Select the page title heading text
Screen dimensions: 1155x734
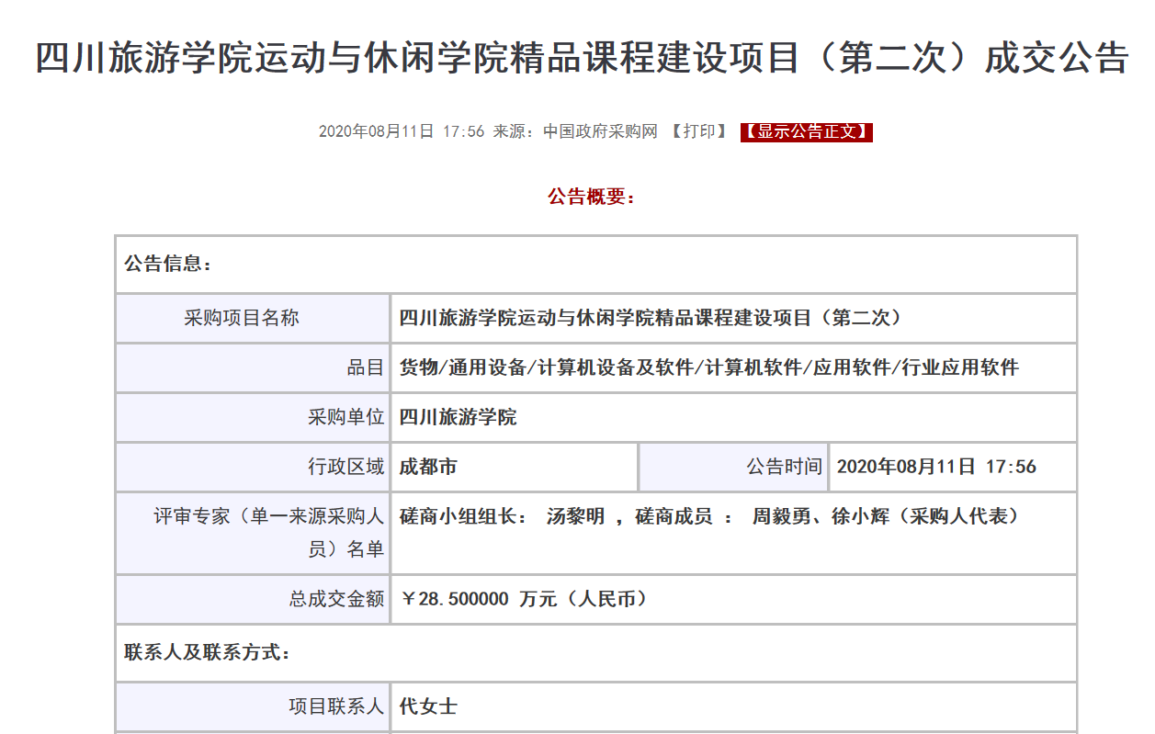[x=582, y=58]
